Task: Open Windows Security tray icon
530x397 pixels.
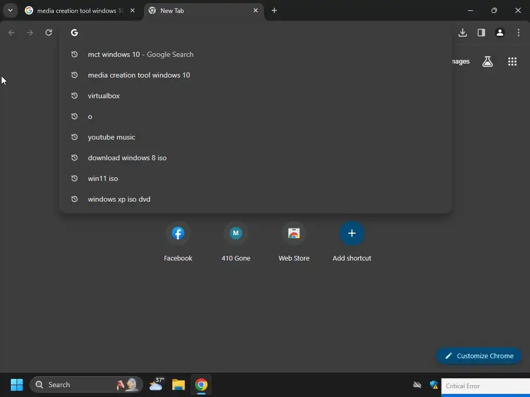Action: point(434,385)
